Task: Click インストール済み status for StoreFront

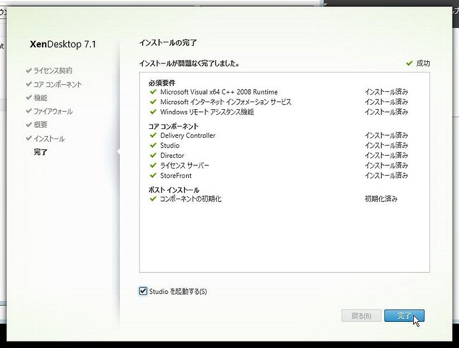Action: [386, 176]
